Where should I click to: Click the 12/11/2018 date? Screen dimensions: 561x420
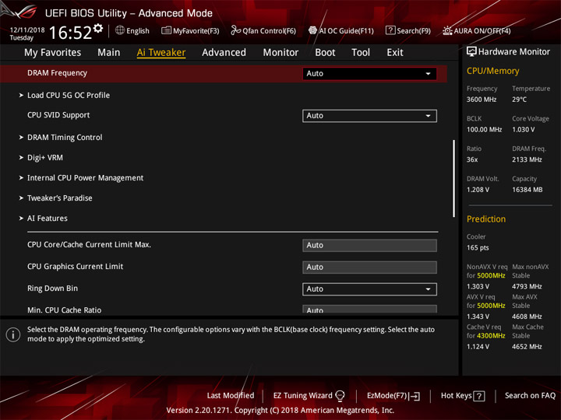click(27, 30)
